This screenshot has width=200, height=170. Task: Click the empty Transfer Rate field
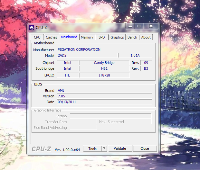click(83, 122)
